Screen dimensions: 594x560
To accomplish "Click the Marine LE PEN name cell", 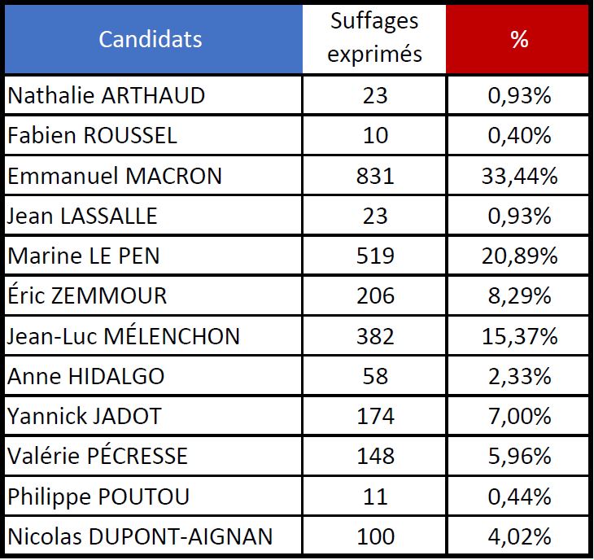I will tap(84, 256).
